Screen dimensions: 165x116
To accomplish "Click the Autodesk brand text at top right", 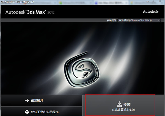I will pos(151,12).
